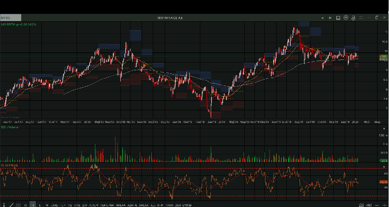Toggle the H timeframe button in header
The width and height of the screenshot is (389, 207).
click(330, 18)
